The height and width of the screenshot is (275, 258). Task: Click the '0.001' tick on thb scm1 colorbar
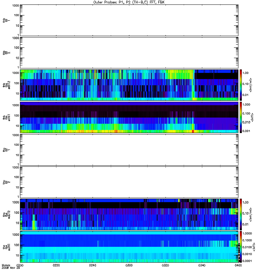click(246, 131)
